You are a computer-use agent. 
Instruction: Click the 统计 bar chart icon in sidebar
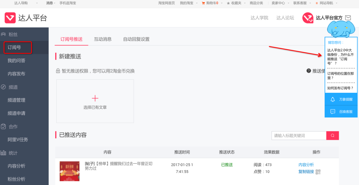(3, 153)
